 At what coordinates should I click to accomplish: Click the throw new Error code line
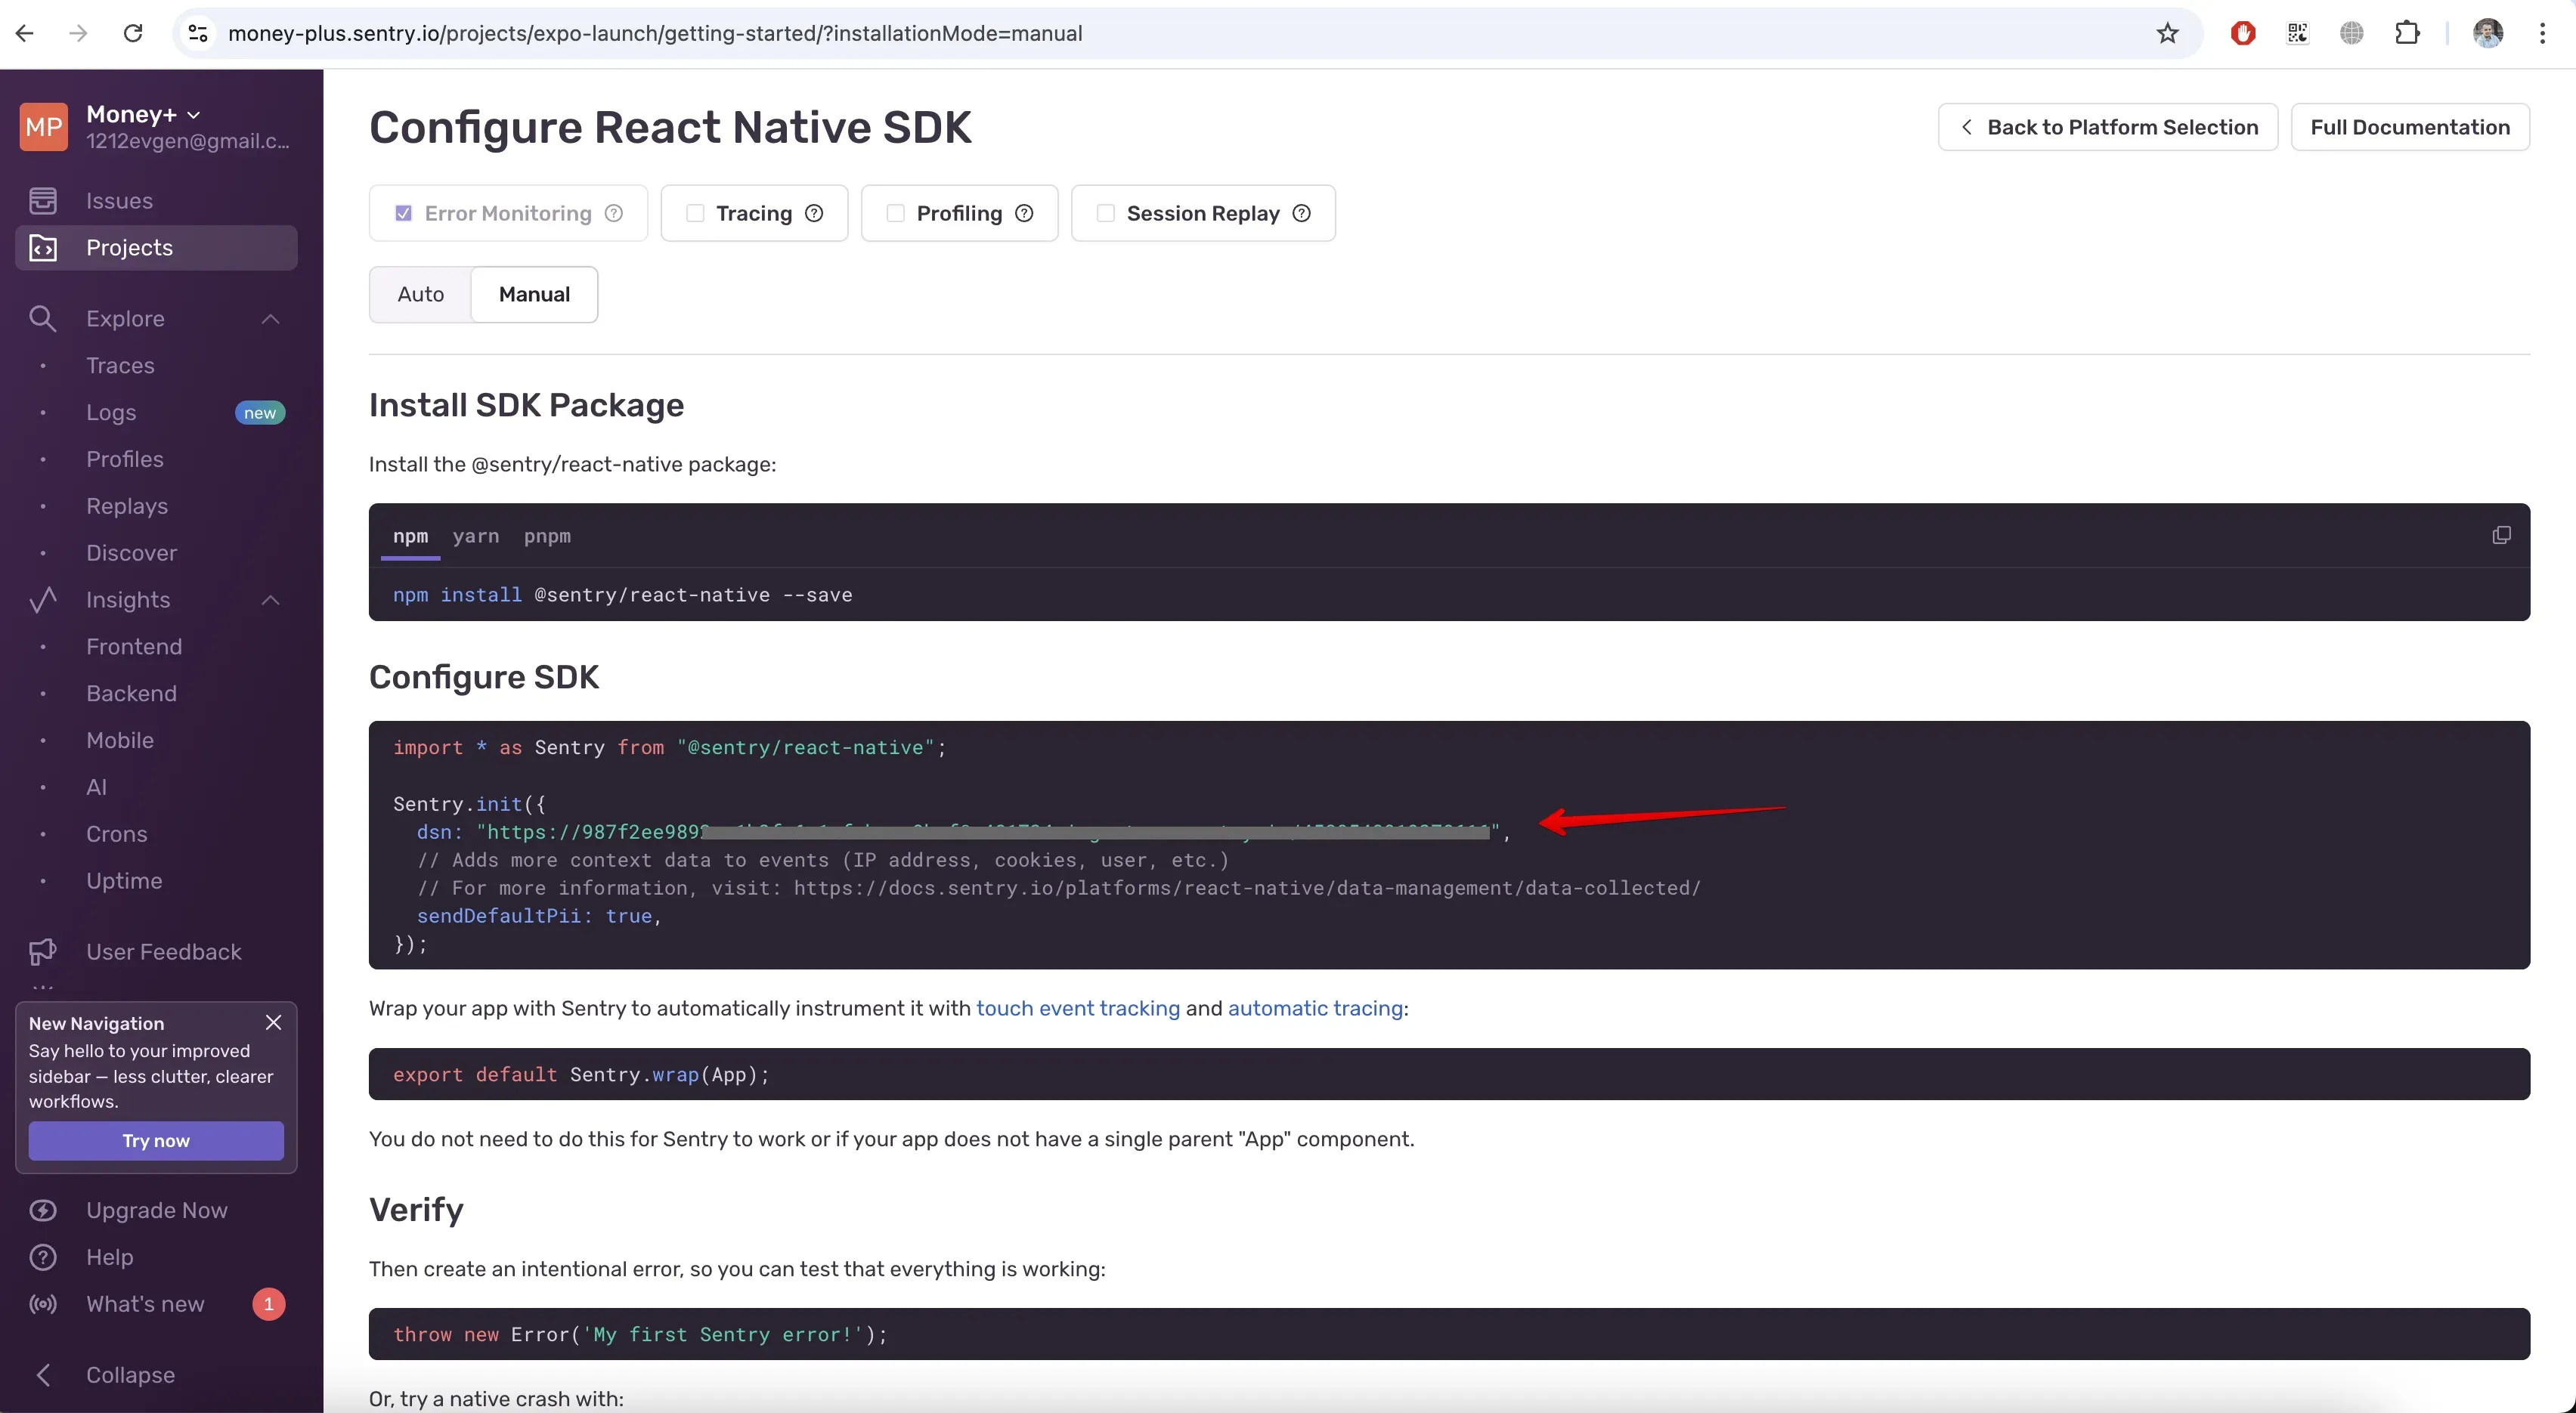[640, 1335]
